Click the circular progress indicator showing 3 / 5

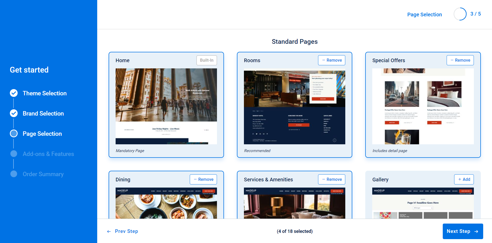click(x=460, y=14)
